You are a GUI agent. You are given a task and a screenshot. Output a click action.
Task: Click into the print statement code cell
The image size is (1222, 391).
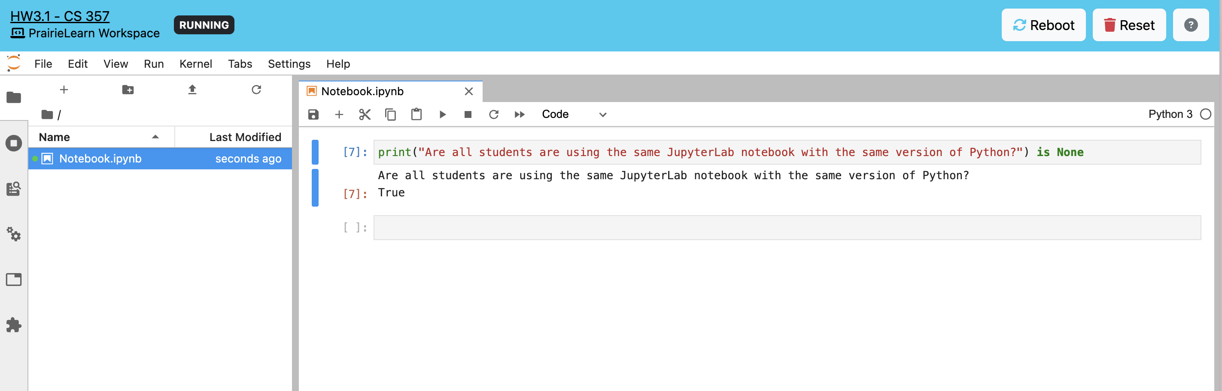pos(787,152)
